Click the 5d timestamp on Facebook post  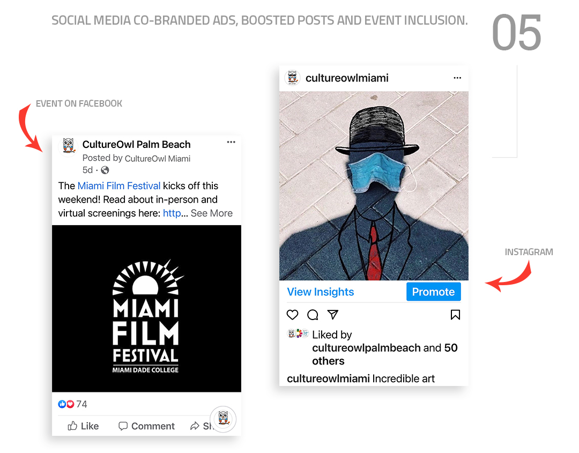coord(87,170)
